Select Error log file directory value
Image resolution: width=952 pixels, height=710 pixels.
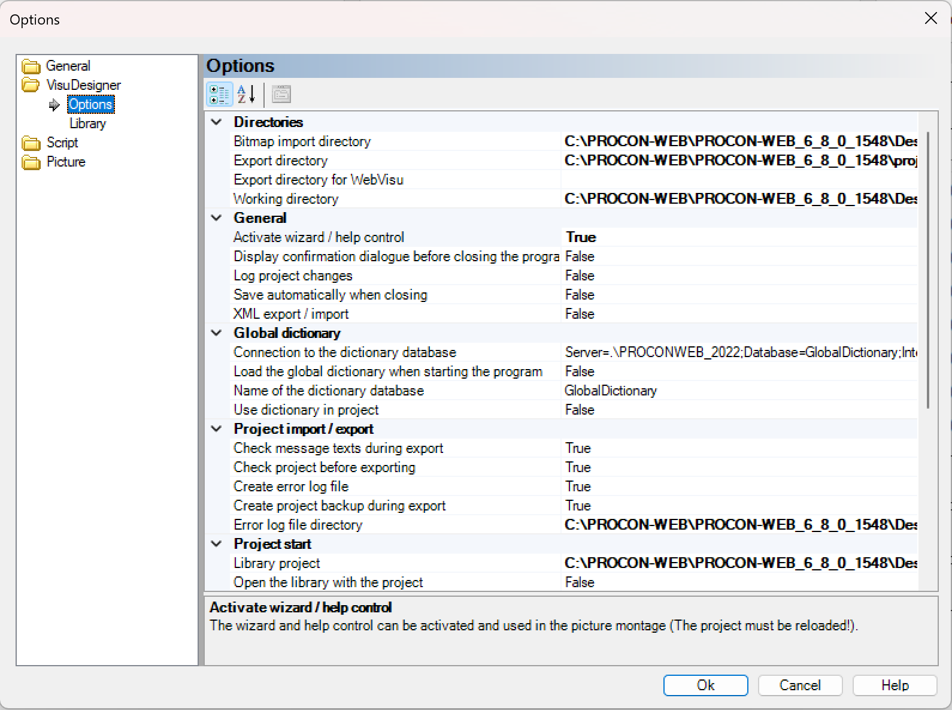(739, 525)
